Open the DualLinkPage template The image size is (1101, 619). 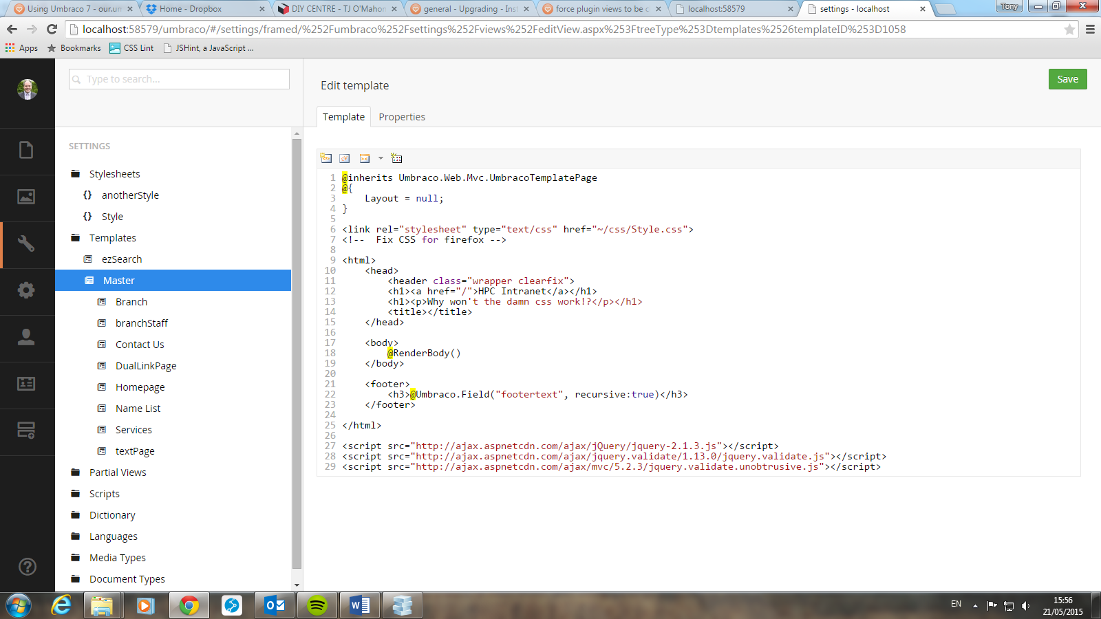[146, 366]
